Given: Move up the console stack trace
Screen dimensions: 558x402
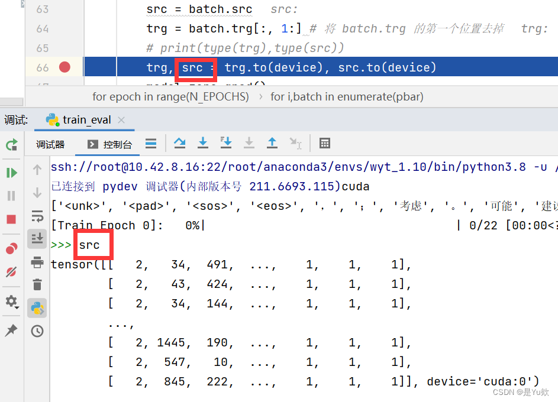Looking at the screenshot, I should (37, 170).
